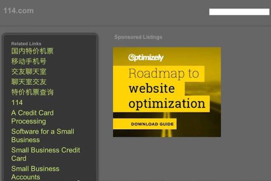
Task: Open Small Business Accounts link
Action: pos(35,173)
